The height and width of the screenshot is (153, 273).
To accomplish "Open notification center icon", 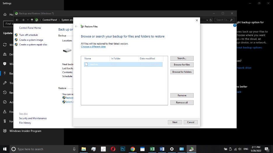I will click(x=267, y=149).
